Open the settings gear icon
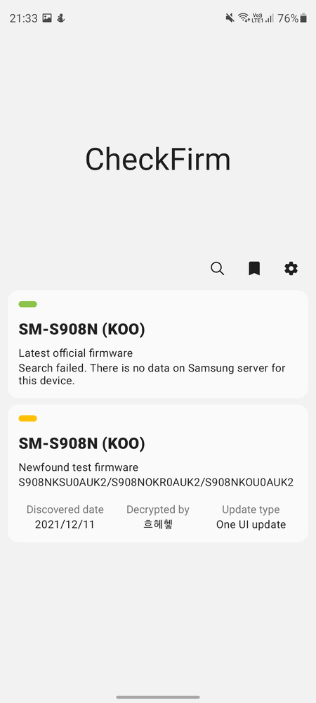 (291, 269)
